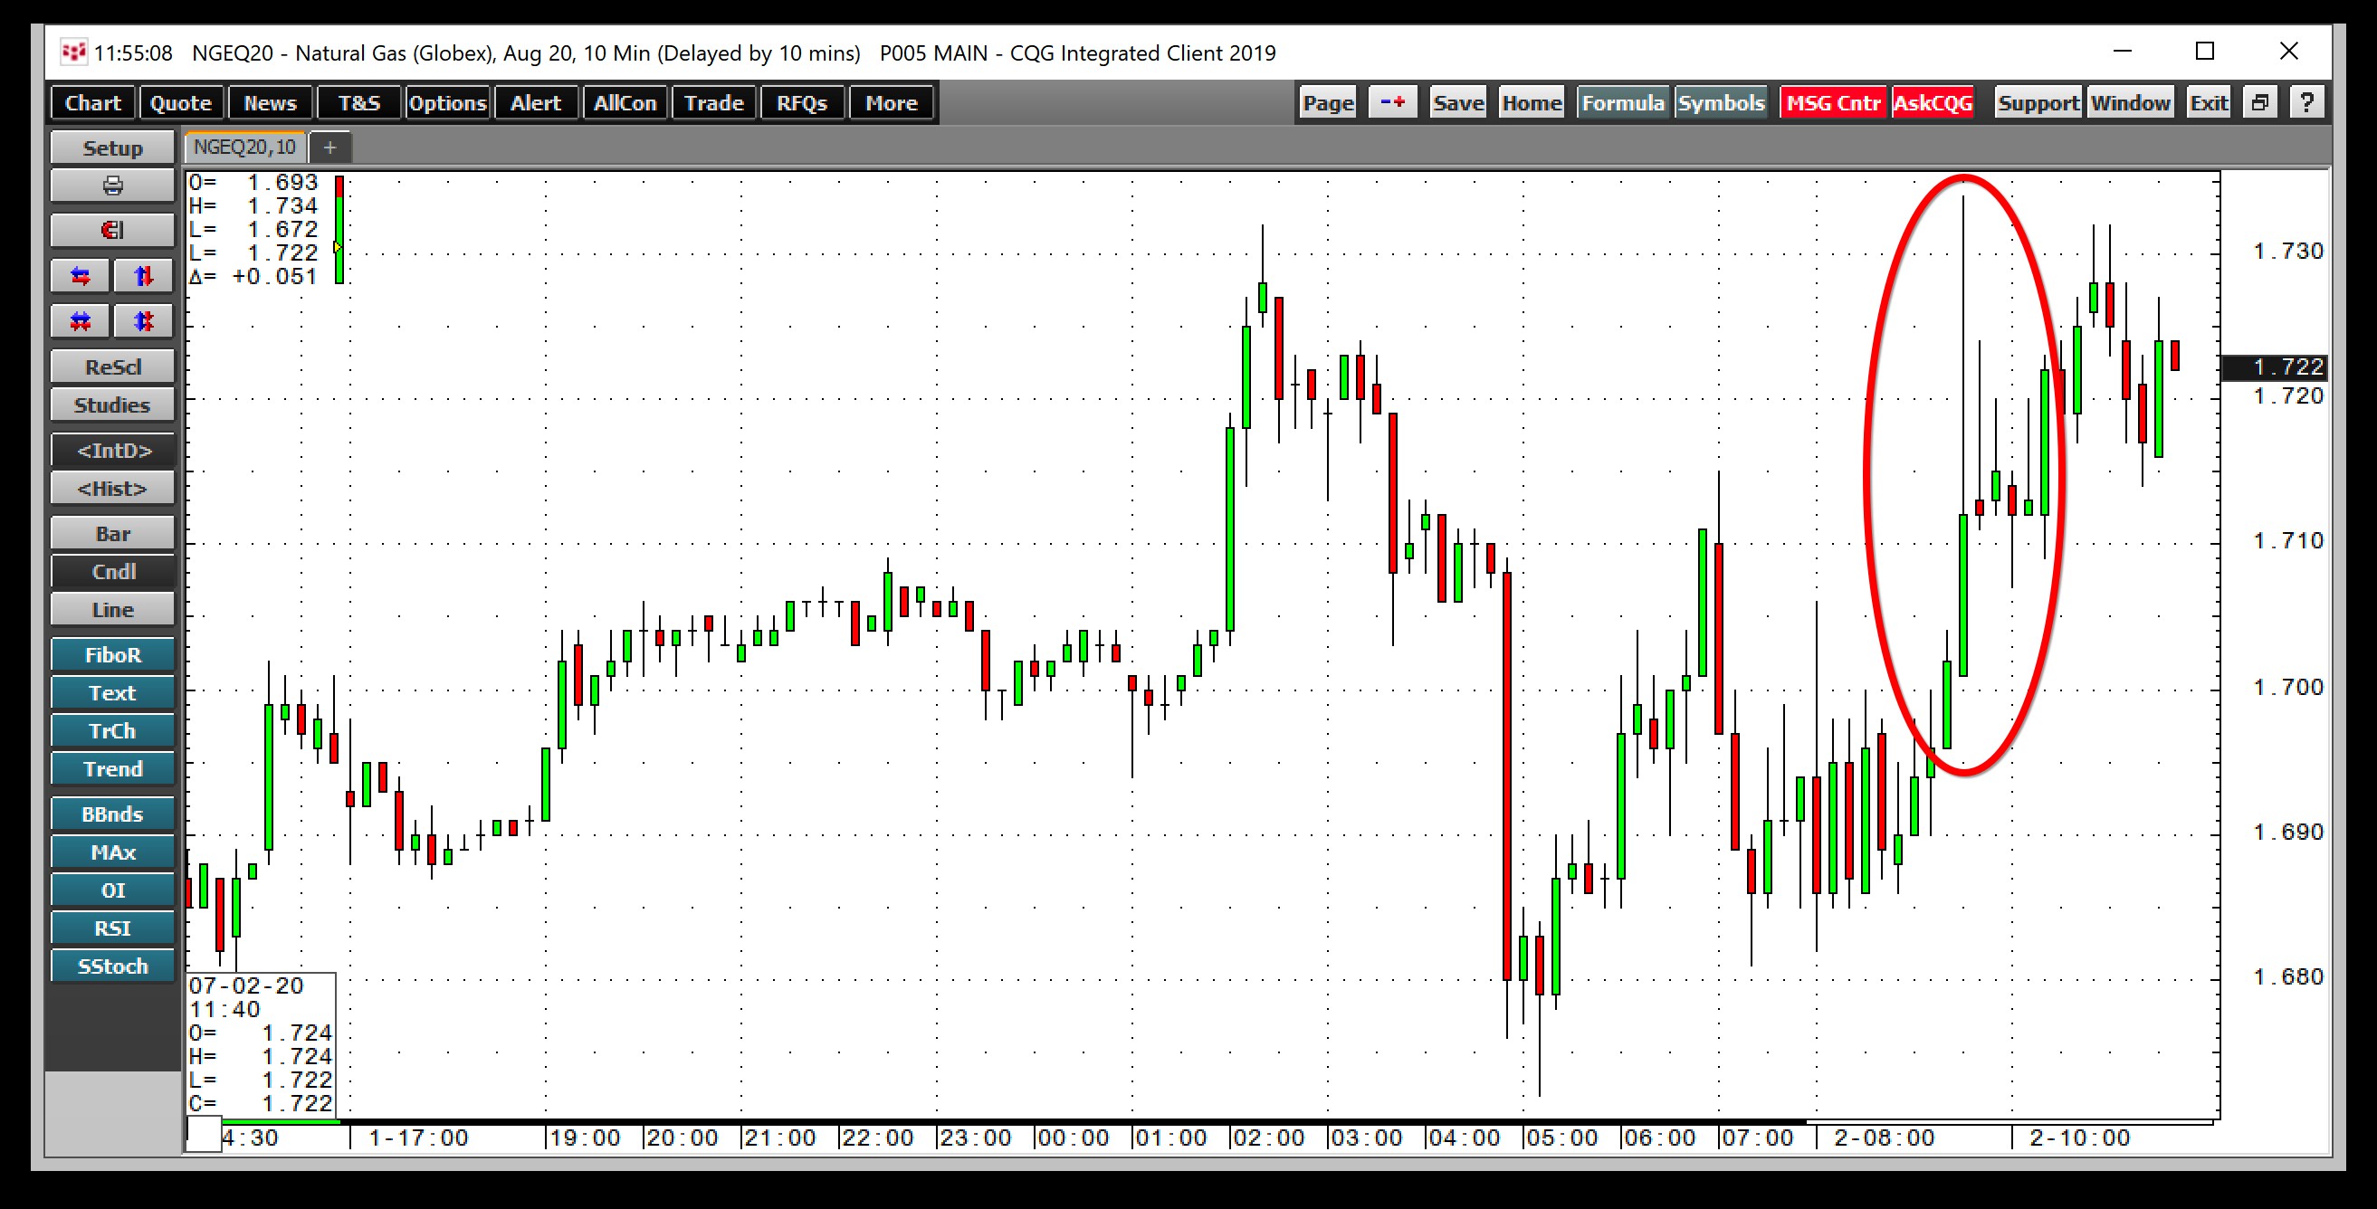Screen dimensions: 2377x1209
Task: Click the 1.700 price axis label
Action: [2288, 687]
